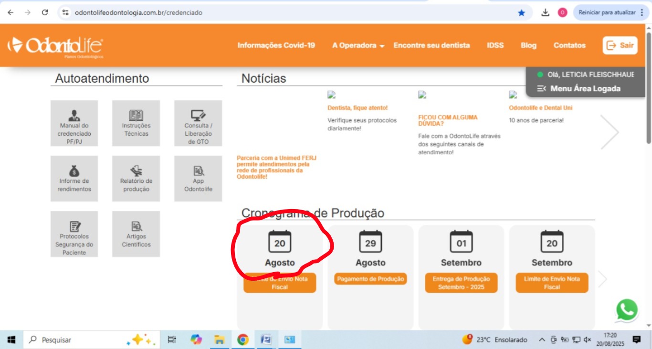Click Entrega de Produção Setembro - 2025
The image size is (652, 349).
[x=461, y=283]
